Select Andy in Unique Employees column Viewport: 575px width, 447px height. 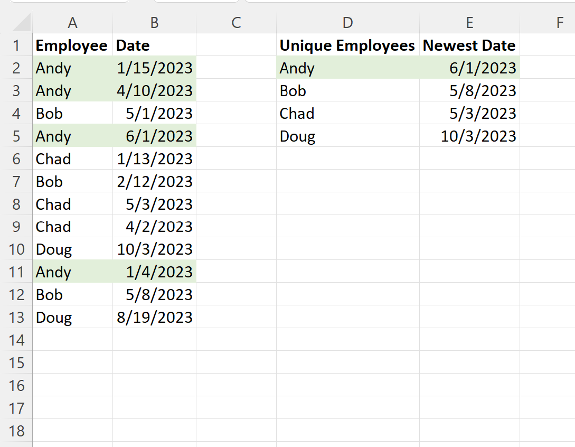(x=347, y=68)
